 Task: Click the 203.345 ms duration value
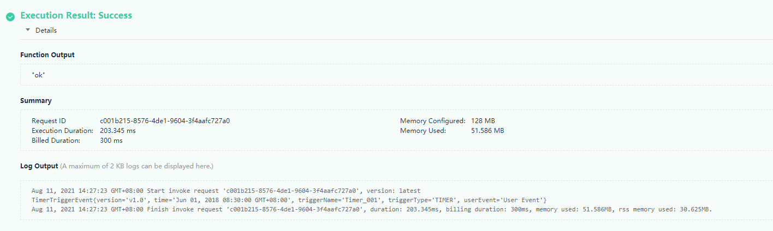pos(117,131)
